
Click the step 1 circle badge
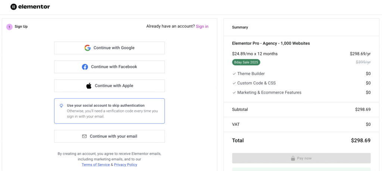[x=9, y=27]
